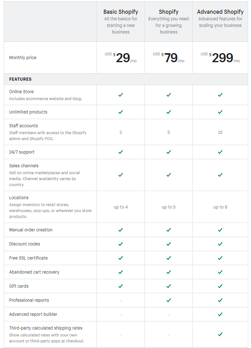
Task: Click Professional reports dash under Basic Shopify
Action: point(121,301)
